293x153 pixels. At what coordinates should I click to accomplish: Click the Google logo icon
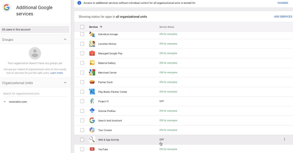[x=7, y=7]
